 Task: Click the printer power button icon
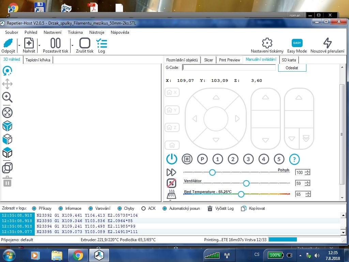172,159
